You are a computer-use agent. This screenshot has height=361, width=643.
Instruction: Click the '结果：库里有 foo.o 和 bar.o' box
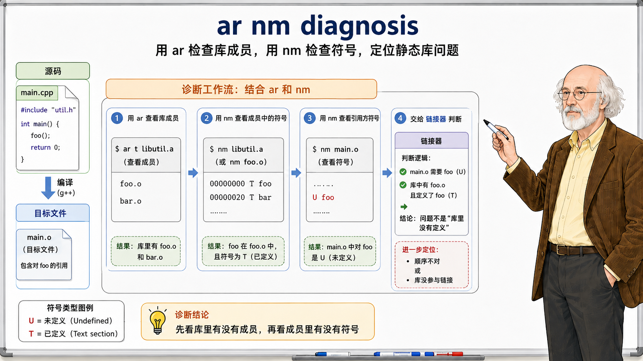tap(146, 251)
